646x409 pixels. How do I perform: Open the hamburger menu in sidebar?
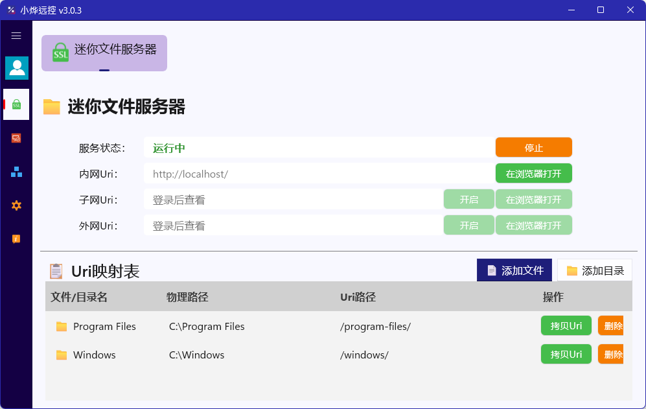point(16,36)
